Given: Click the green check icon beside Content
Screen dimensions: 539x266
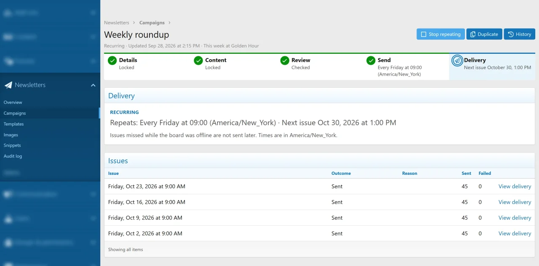Looking at the screenshot, I should coord(198,61).
